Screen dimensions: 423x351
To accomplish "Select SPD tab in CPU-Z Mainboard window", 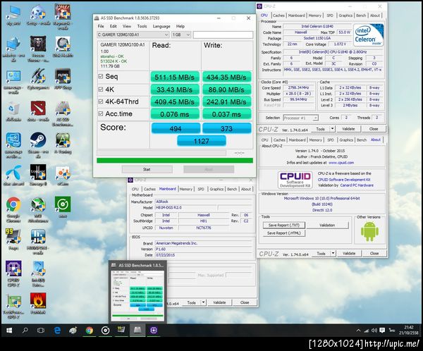I will click(x=201, y=189).
